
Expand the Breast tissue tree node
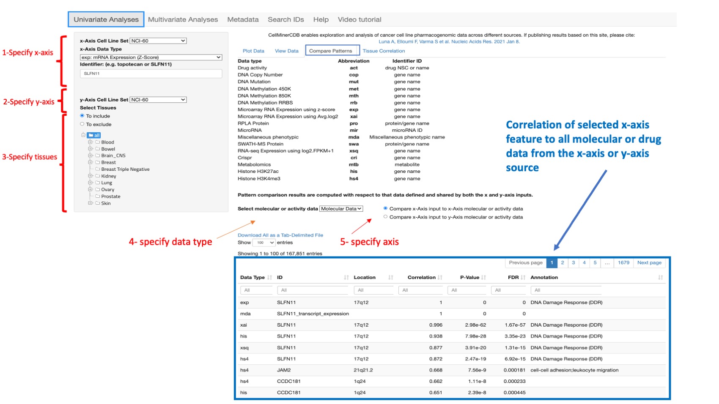tap(90, 162)
